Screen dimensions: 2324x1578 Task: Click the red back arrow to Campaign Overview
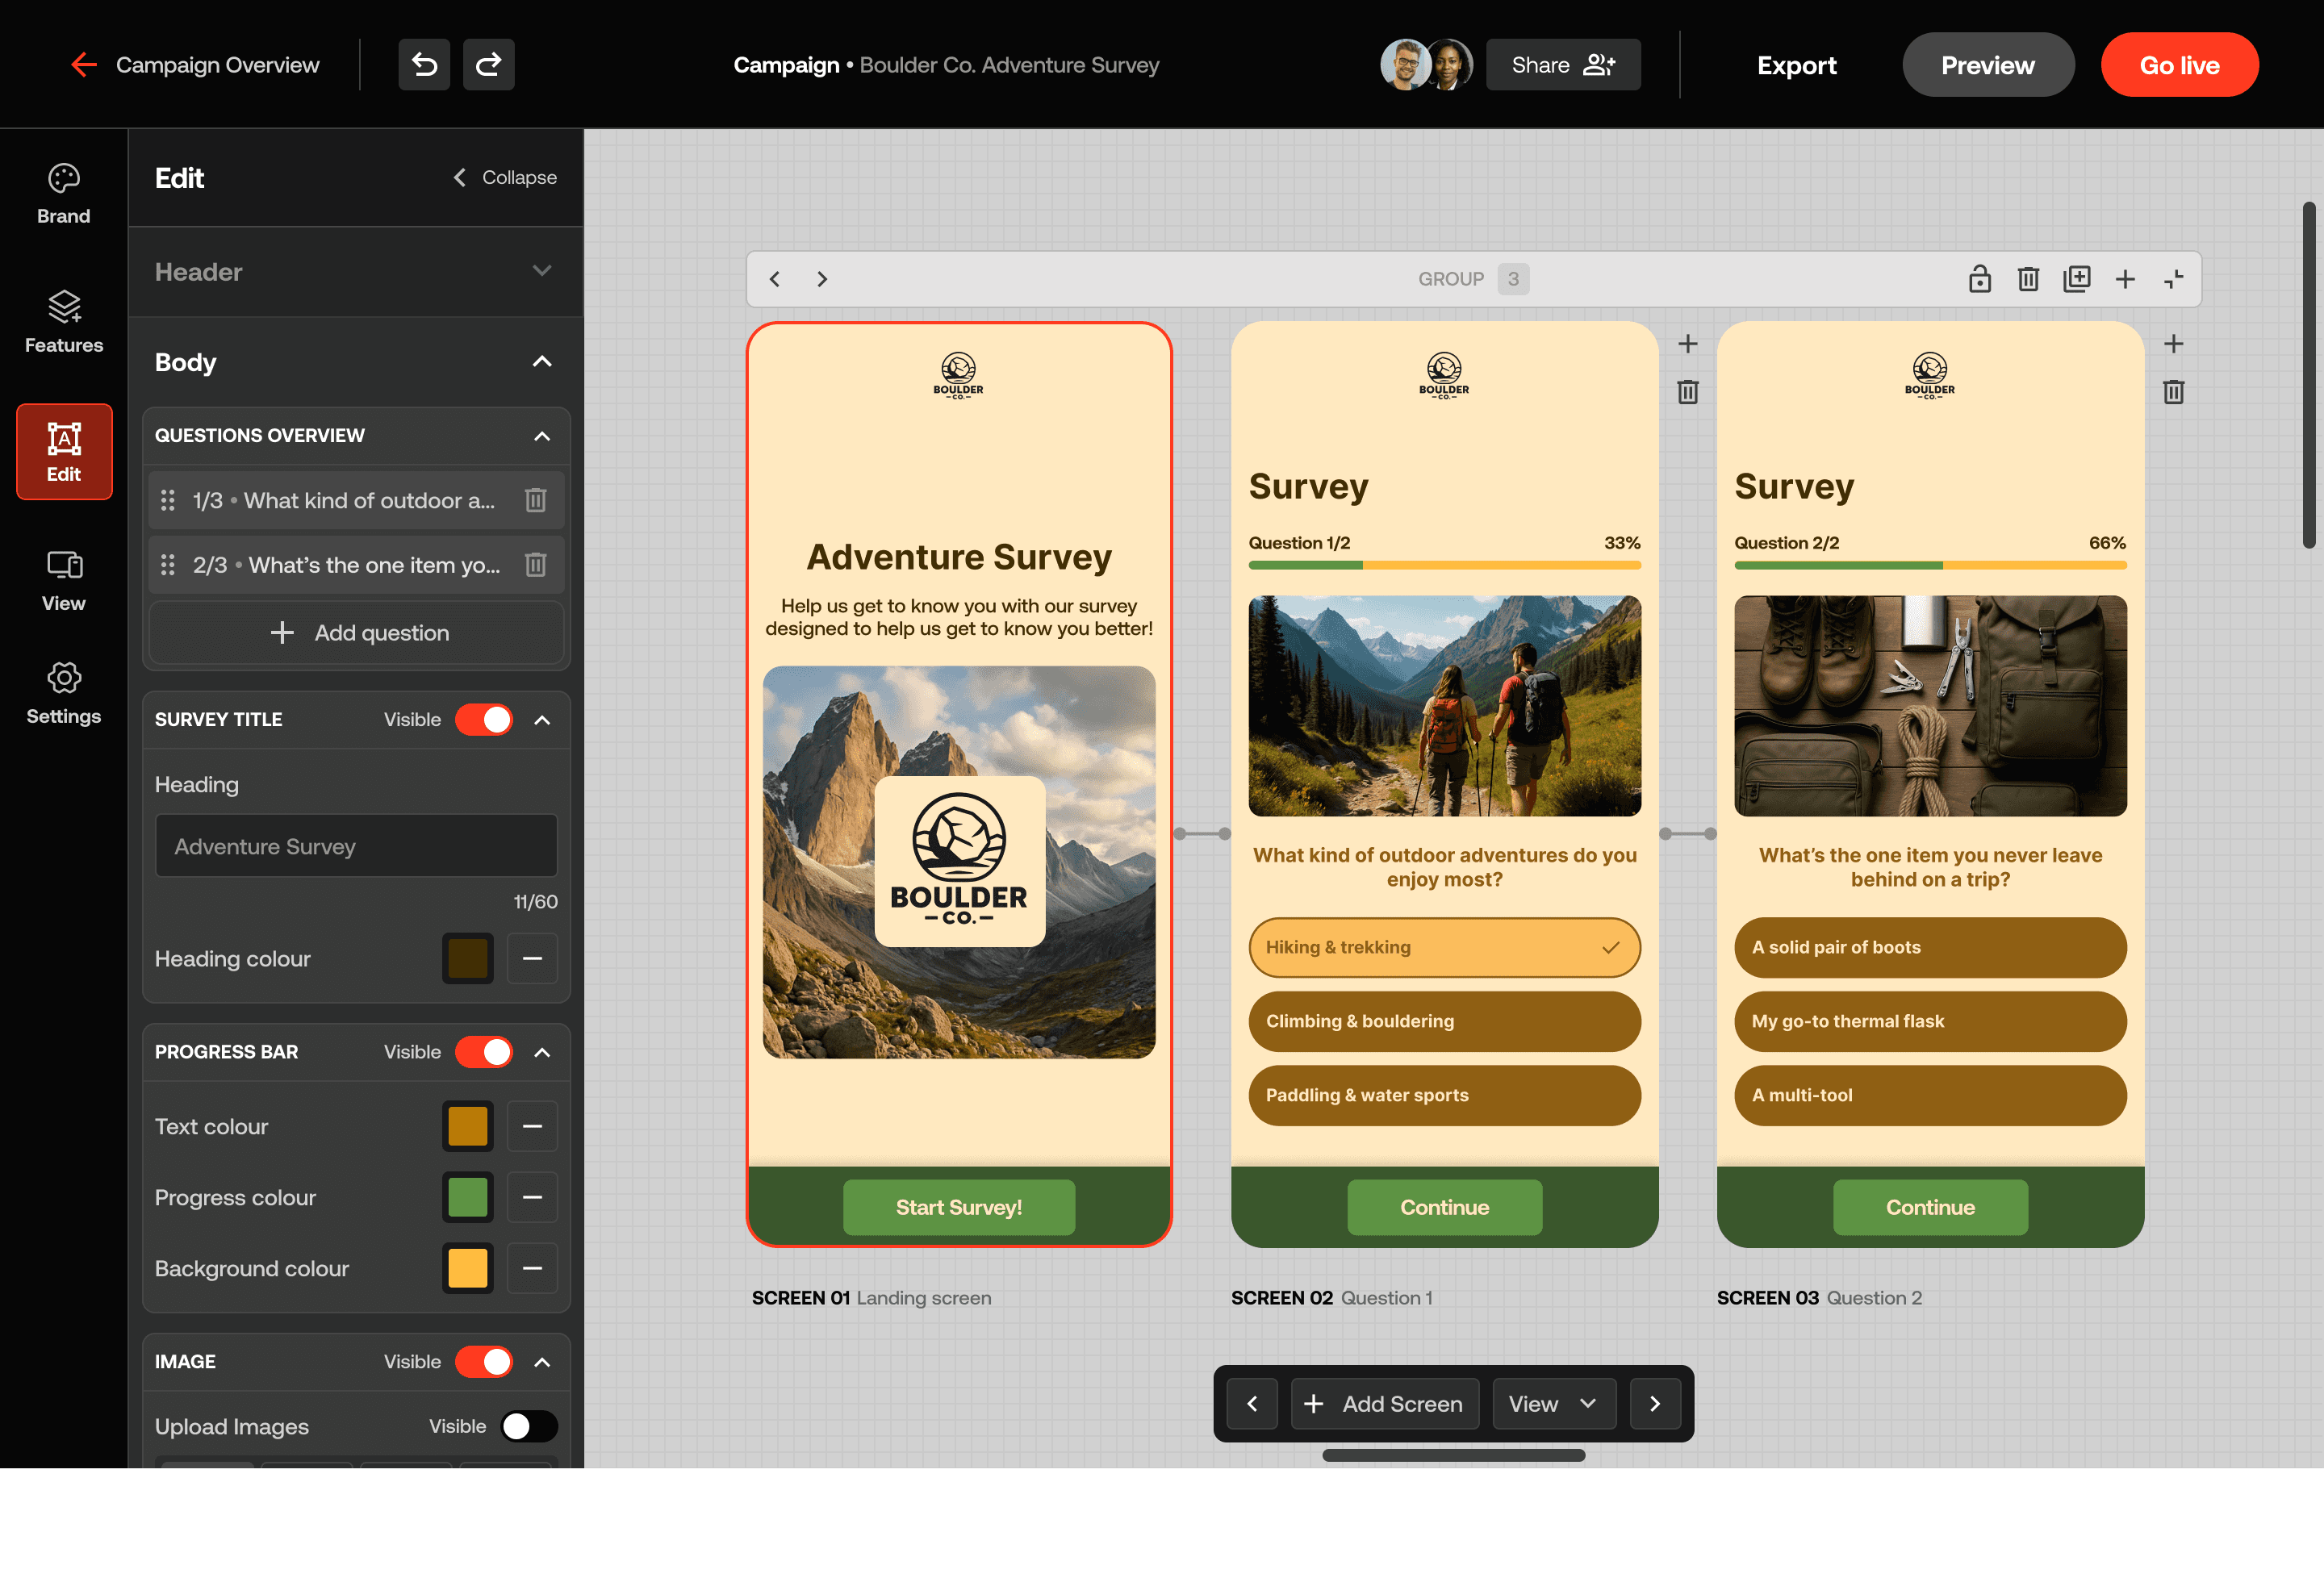[x=84, y=65]
